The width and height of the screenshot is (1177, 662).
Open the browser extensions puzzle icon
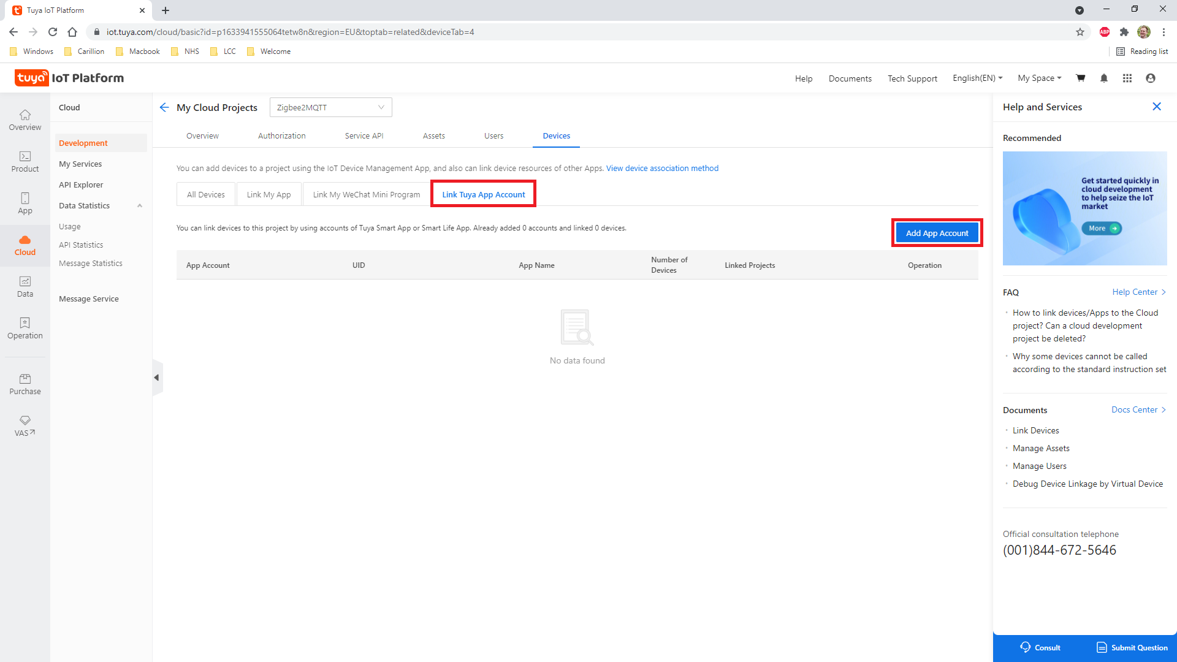coord(1124,32)
